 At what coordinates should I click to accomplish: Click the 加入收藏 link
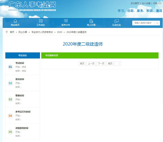[x=146, y=3]
